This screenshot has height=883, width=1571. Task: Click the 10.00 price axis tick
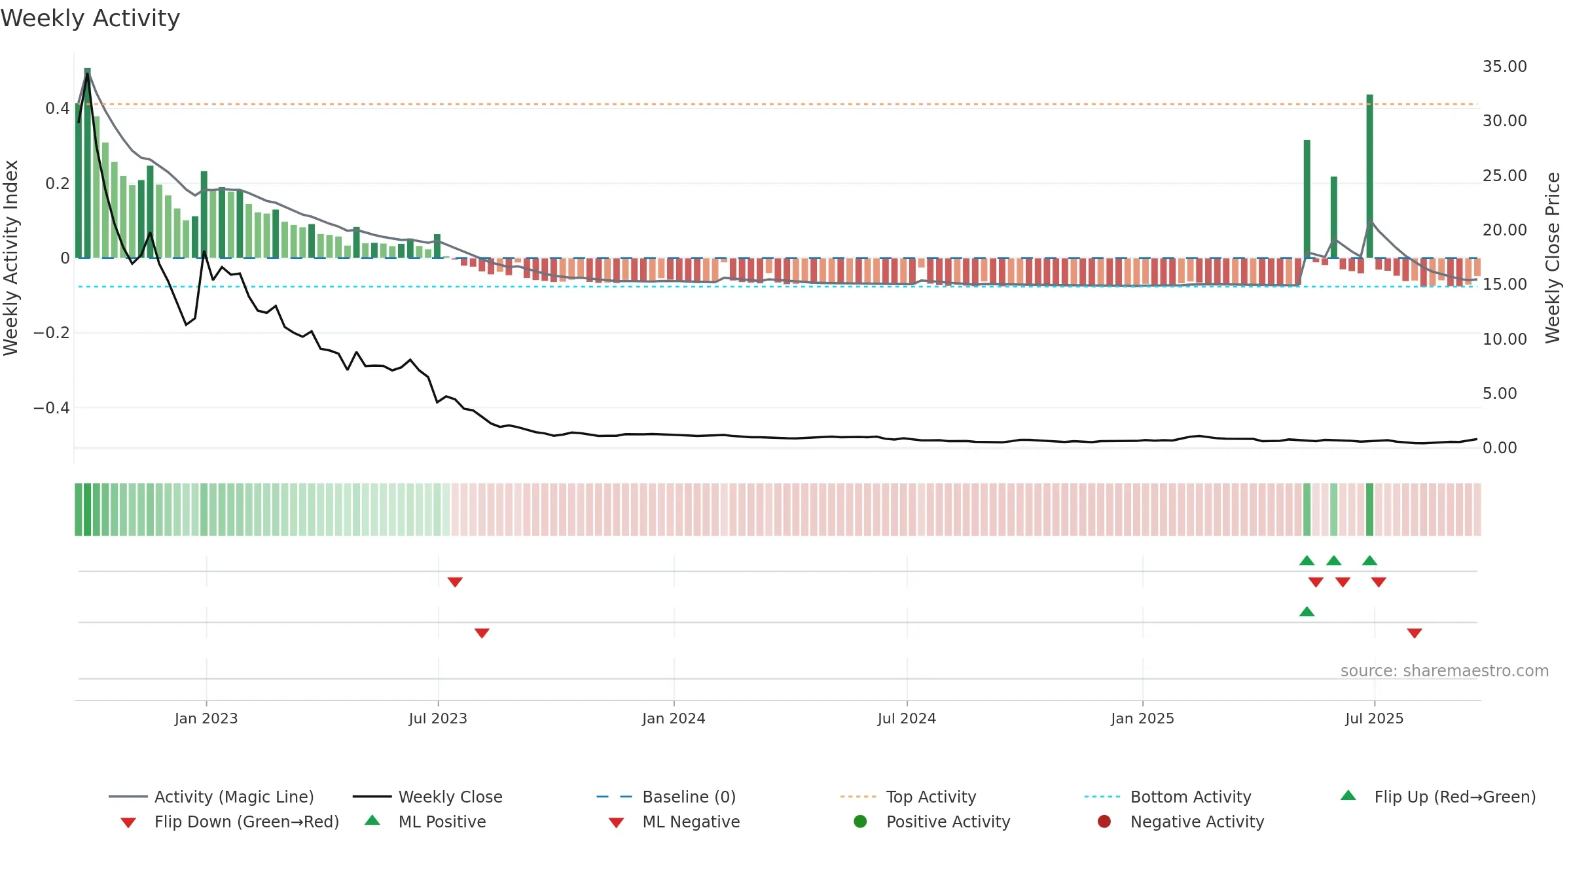click(x=1504, y=339)
